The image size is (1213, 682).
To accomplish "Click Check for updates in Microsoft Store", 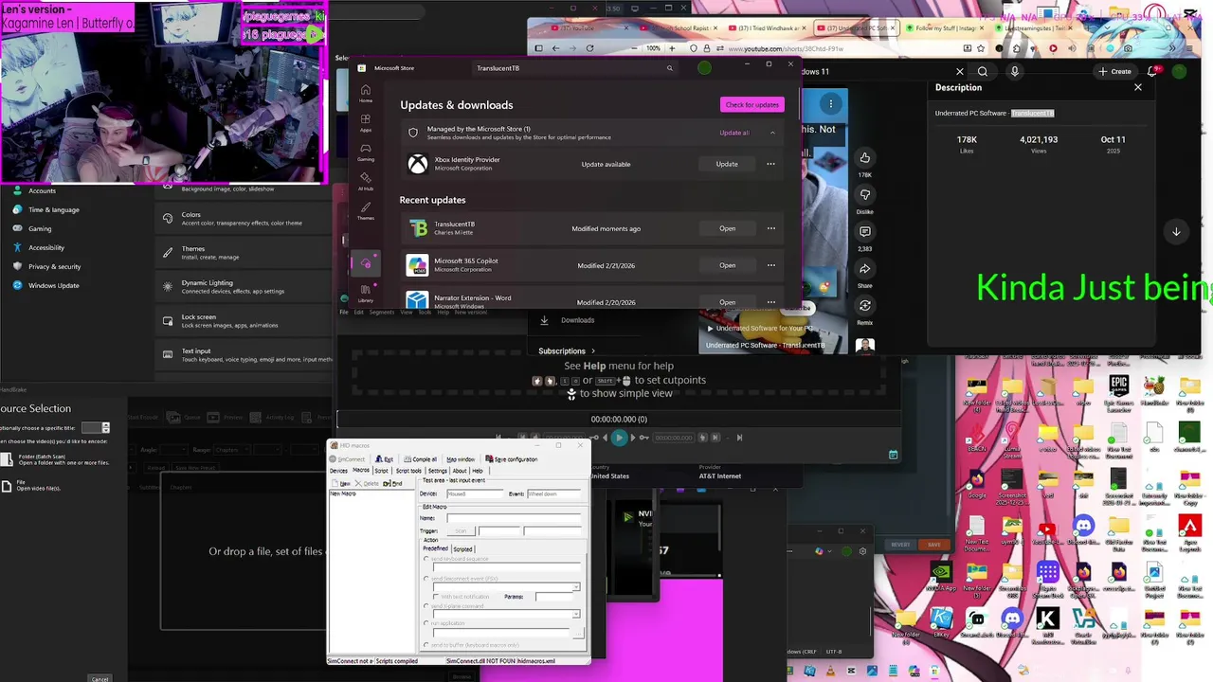I will click(x=752, y=104).
